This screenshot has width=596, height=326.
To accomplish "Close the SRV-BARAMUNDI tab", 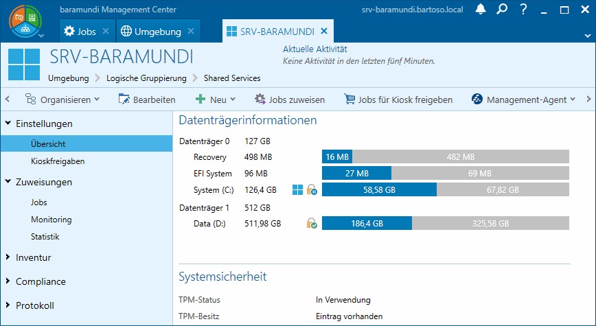I will point(324,31).
